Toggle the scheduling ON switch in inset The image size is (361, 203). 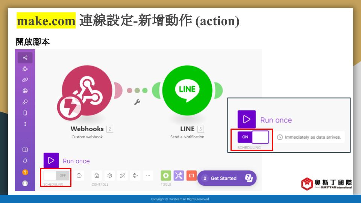coord(253,137)
